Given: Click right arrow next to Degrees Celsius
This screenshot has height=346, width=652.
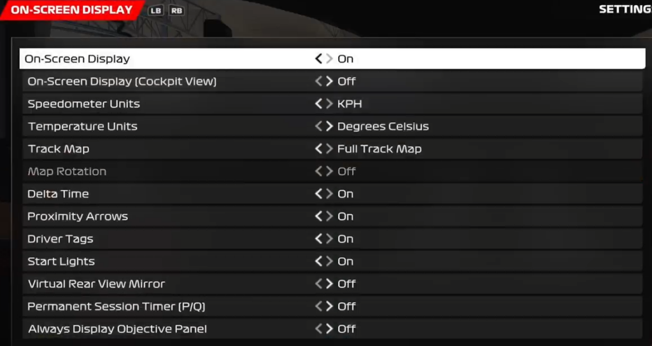Looking at the screenshot, I should pyautogui.click(x=329, y=126).
